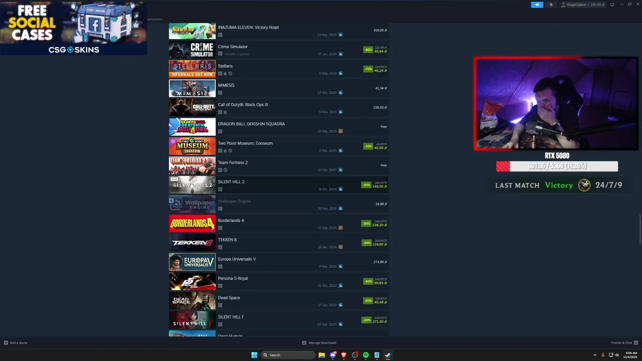Open Discord from the taskbar
Image resolution: width=642 pixels, height=361 pixels.
[x=333, y=355]
